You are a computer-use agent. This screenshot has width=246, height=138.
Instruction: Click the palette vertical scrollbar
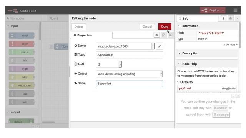click(40, 31)
